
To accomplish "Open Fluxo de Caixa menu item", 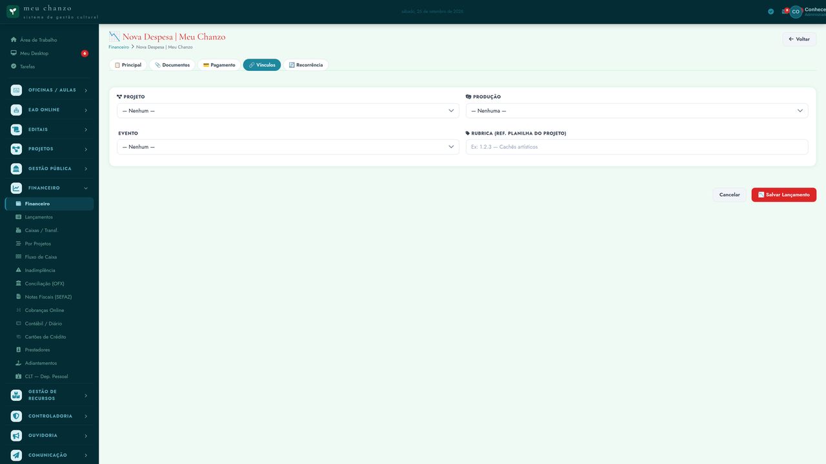I will tap(49, 257).
